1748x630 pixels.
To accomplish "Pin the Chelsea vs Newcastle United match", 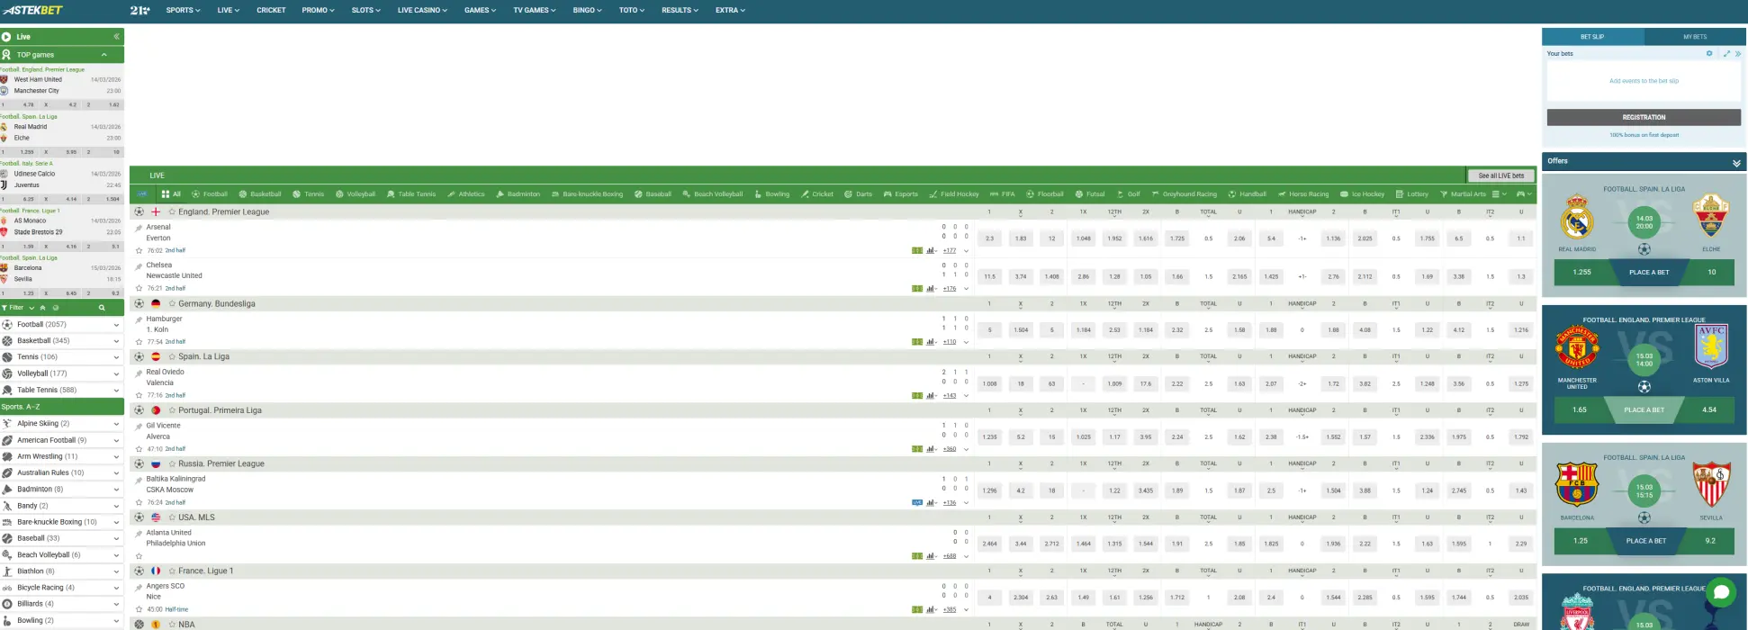I will pos(139,266).
